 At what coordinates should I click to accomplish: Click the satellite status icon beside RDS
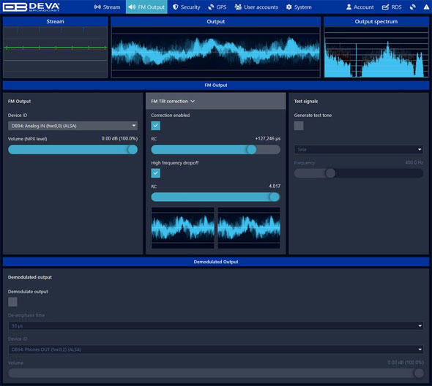tap(412, 7)
